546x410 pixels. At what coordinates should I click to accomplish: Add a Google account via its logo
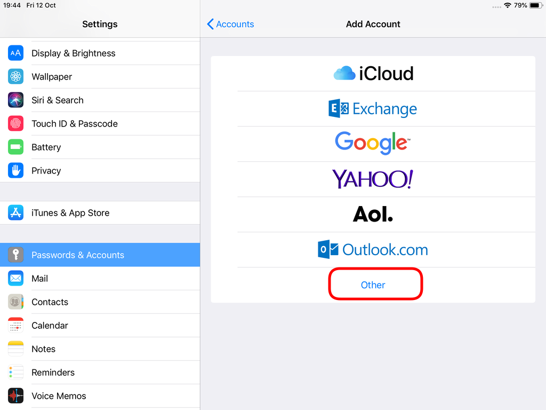(373, 143)
